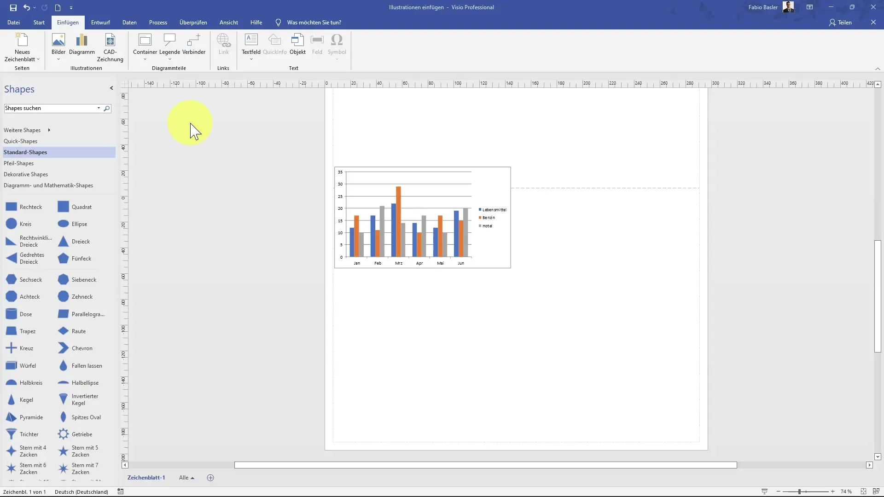Click the Save icon in quick access toolbar
The width and height of the screenshot is (884, 497).
pyautogui.click(x=13, y=7)
